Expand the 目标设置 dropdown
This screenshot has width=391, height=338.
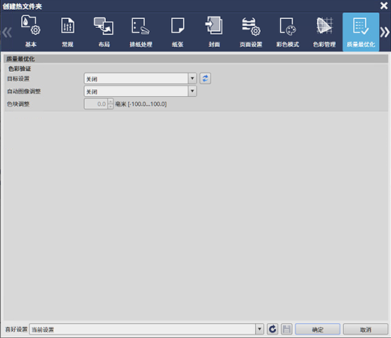192,79
